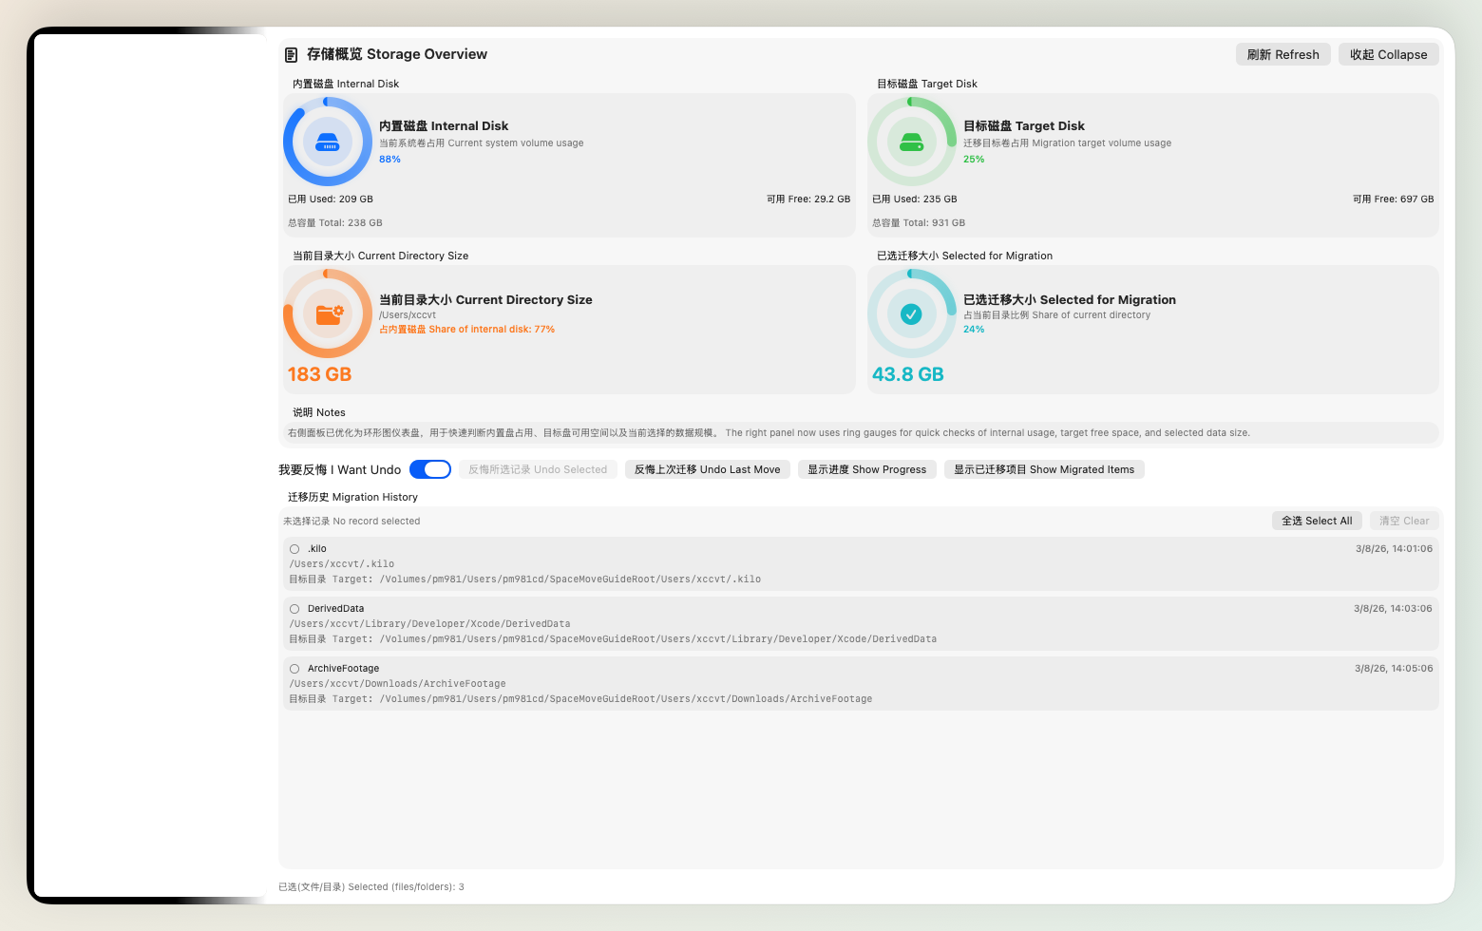Show Migrated Items list
Viewport: 1482px width, 931px height.
coord(1043,469)
